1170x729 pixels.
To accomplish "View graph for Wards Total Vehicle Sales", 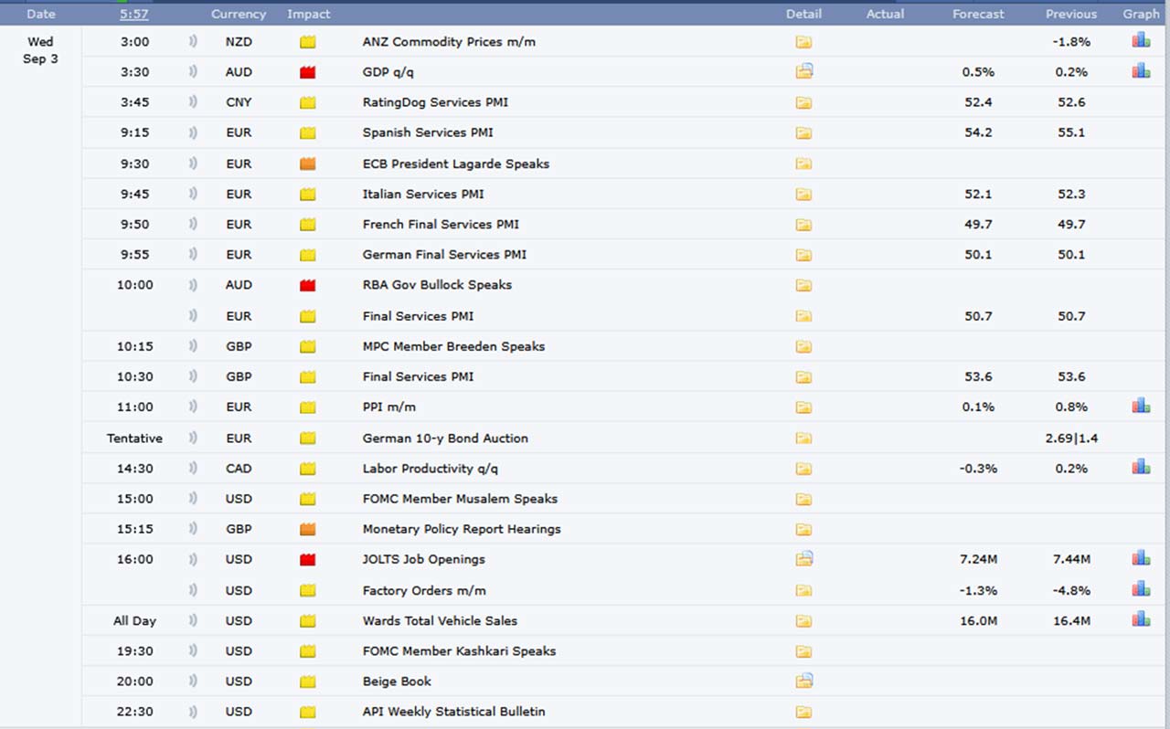I will coord(1141,620).
